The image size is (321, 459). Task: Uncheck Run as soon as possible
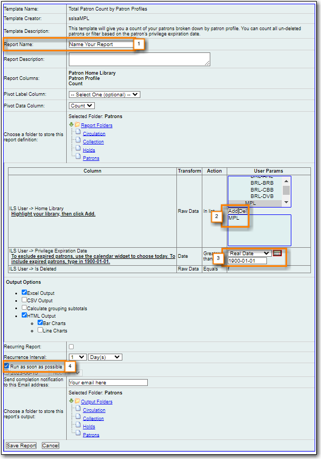point(6,366)
